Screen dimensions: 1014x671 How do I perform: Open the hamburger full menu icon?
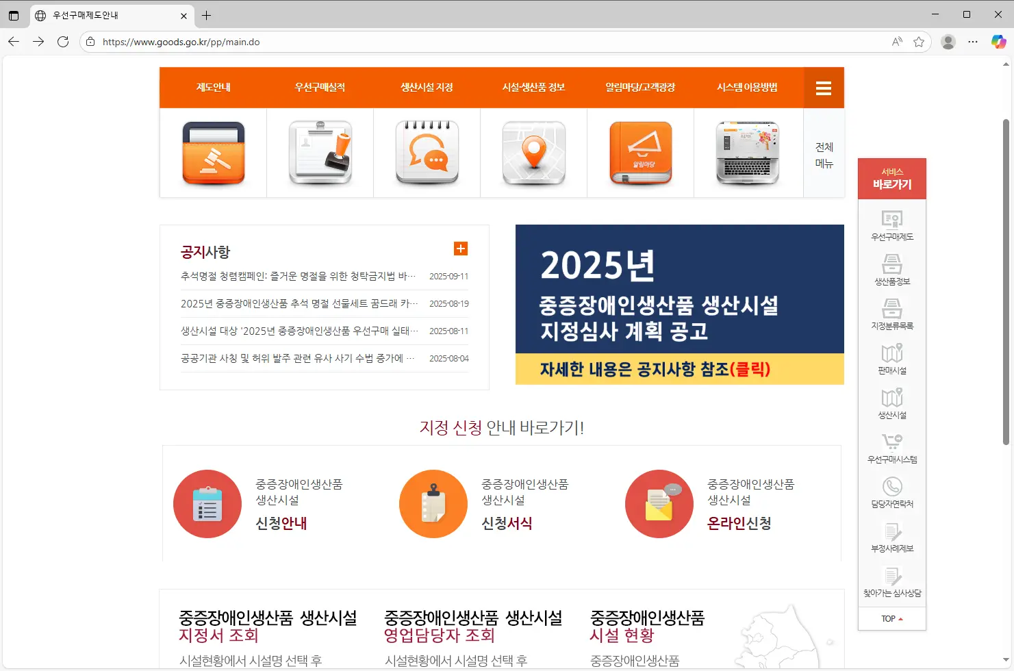click(x=824, y=88)
